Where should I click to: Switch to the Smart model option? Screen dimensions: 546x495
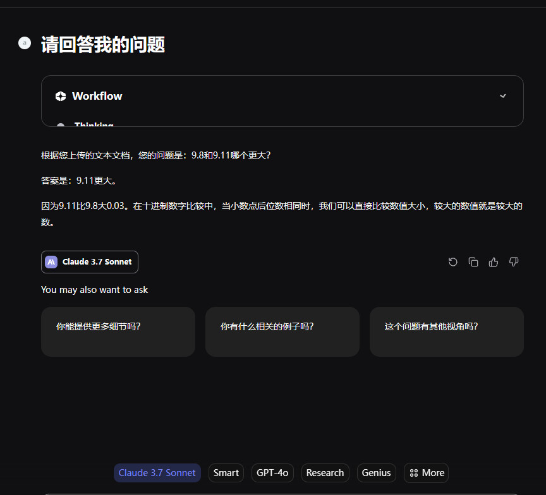226,473
